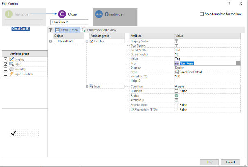Collapse the Display attribute group node
248x167 pixels.
87,41
